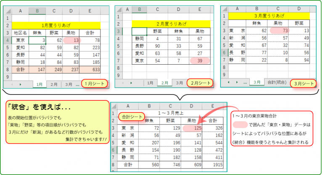Click the sheet tab ellipsis before 3月 in the 3月 window
This screenshot has height=175, width=323.
click(245, 83)
